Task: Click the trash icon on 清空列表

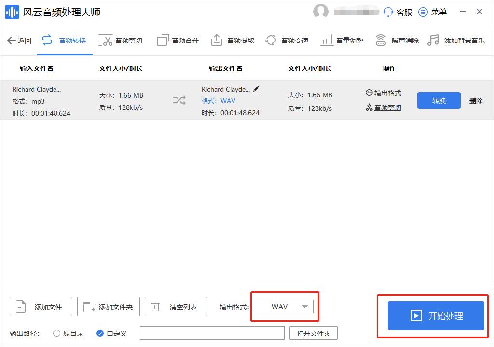Action: pos(155,306)
